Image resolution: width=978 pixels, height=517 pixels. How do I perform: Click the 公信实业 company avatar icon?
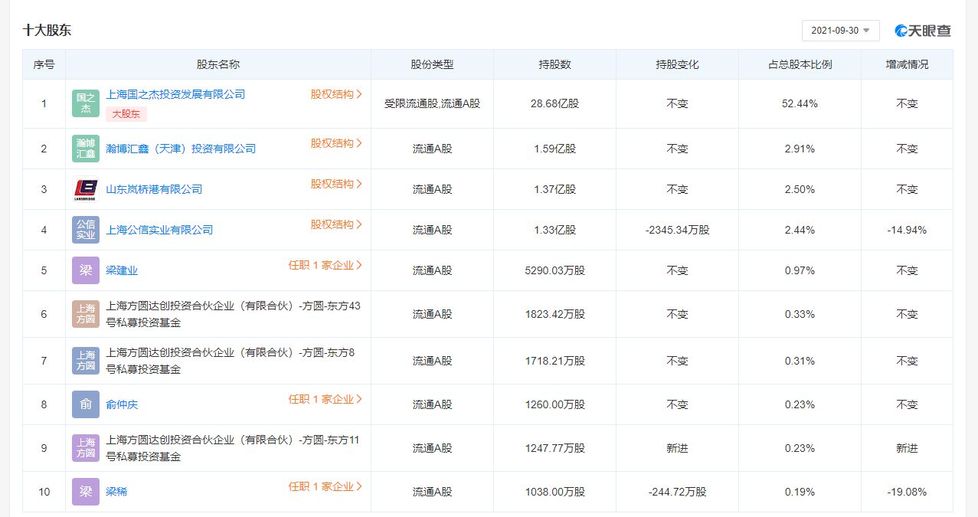click(x=86, y=230)
